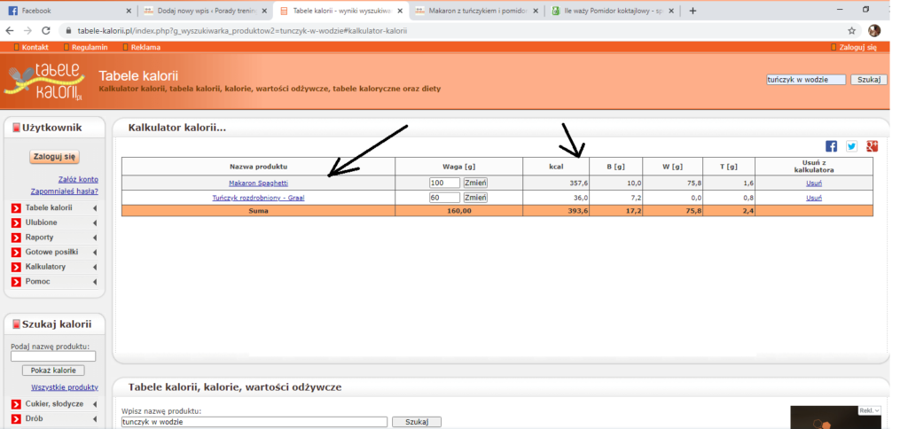Remove Makaron Spaghetti via Usuń link
Screen dimensions: 908x429
tap(813, 183)
